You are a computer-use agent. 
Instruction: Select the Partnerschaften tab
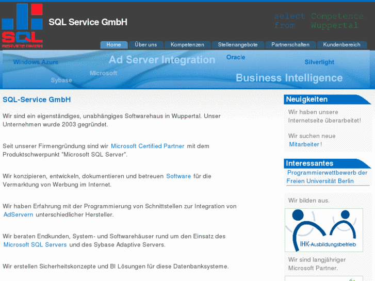(x=290, y=45)
